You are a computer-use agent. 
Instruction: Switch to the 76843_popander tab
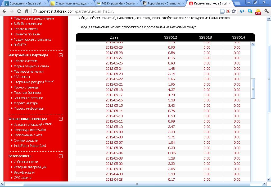point(118,3)
